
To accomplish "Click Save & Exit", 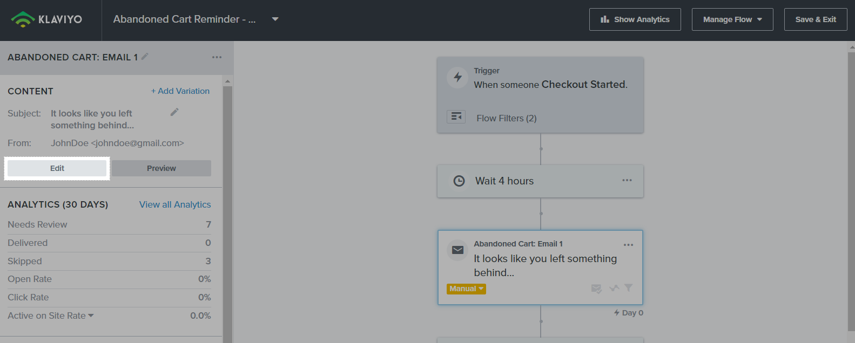I will 816,19.
